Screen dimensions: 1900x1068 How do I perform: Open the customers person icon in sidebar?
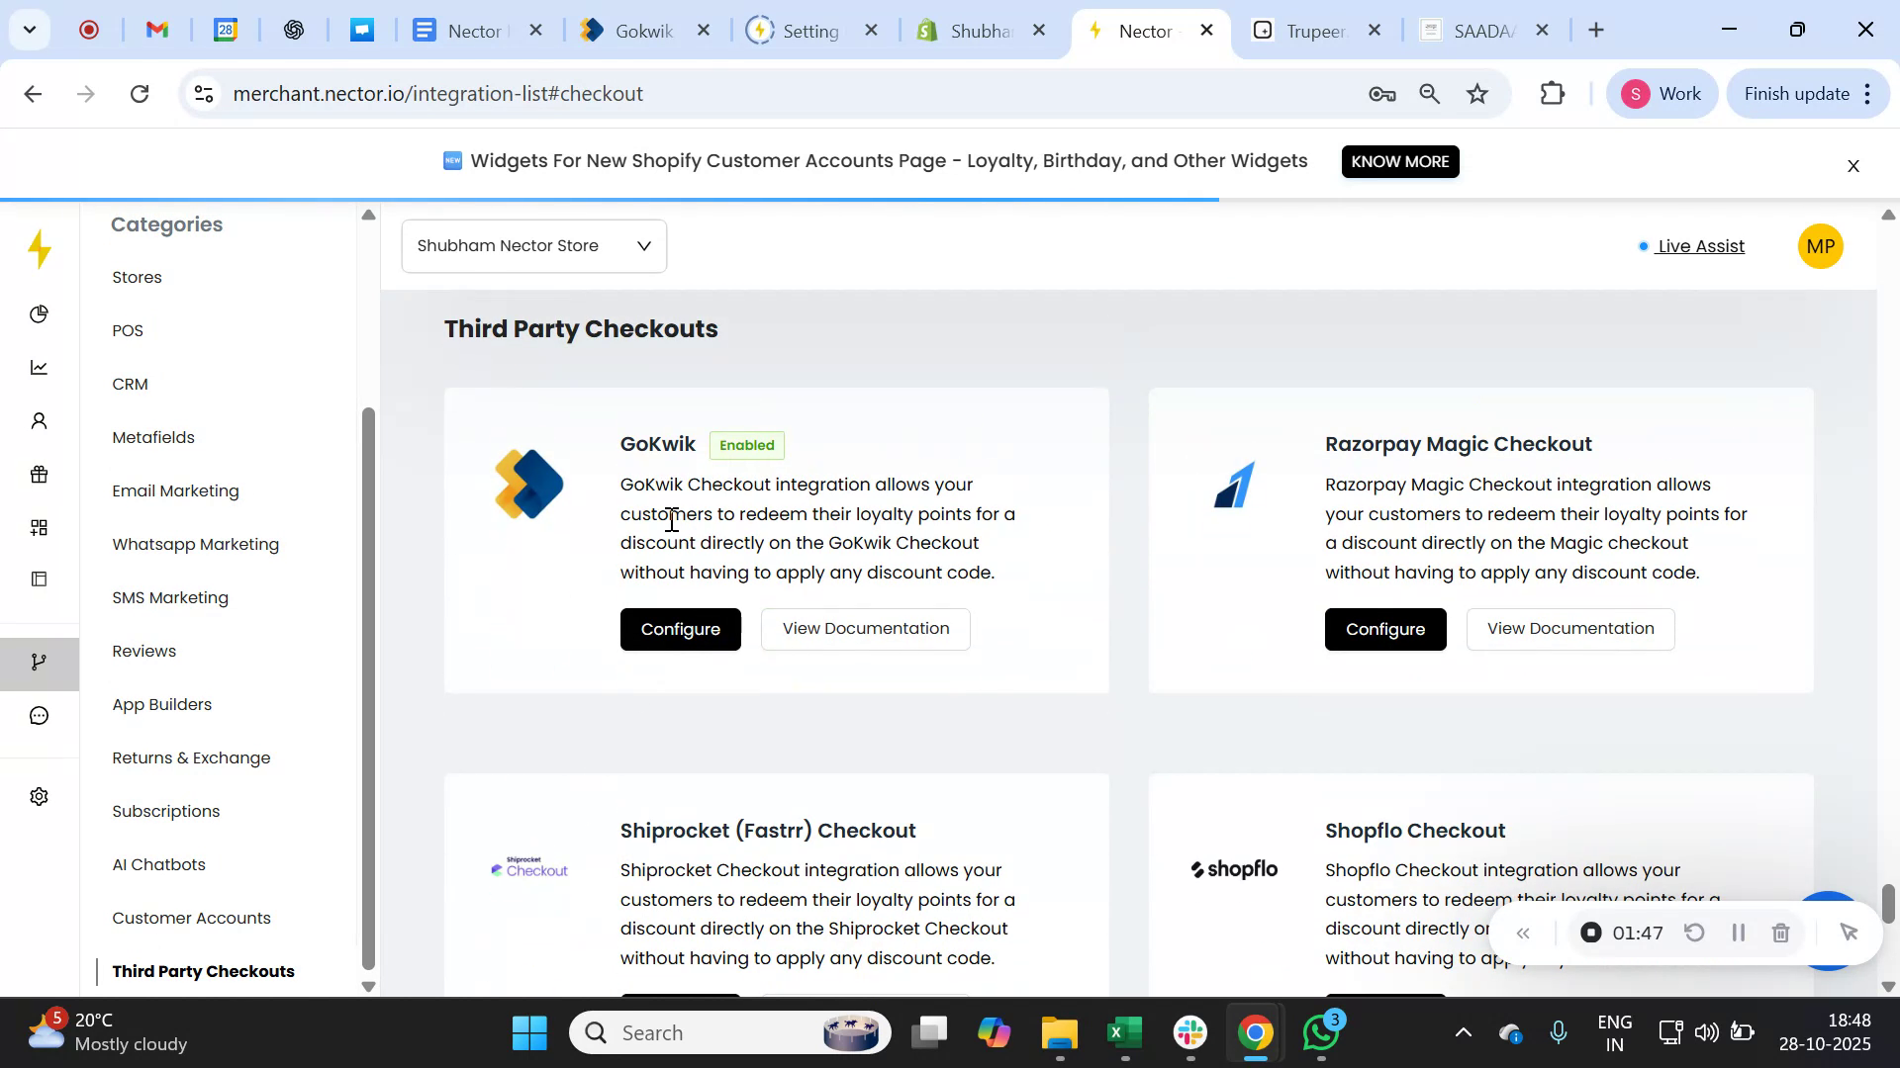pyautogui.click(x=39, y=421)
